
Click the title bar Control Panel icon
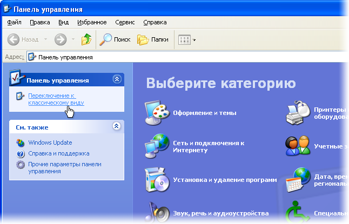pos(7,9)
